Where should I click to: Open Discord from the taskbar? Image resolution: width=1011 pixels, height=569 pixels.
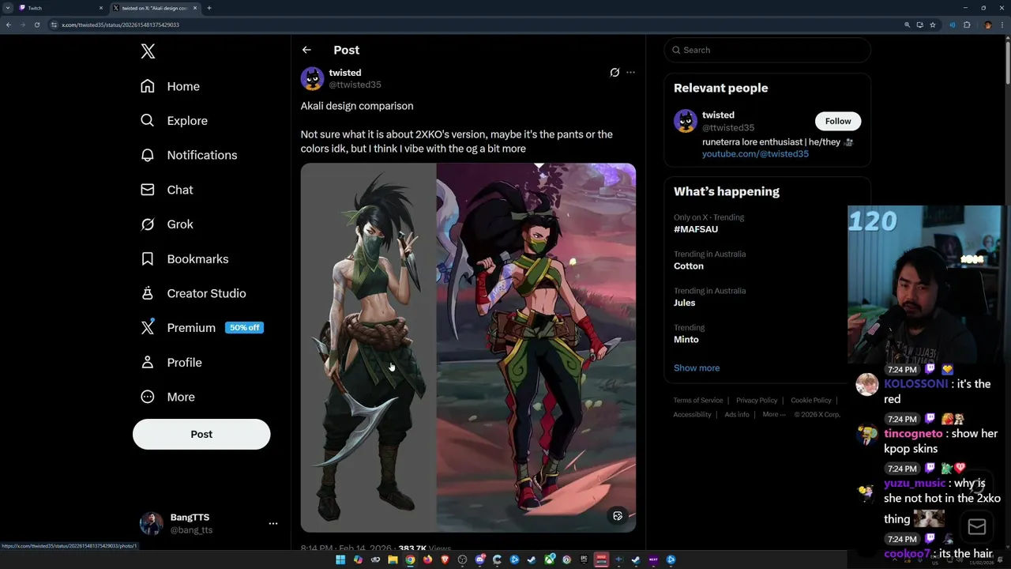point(479,560)
